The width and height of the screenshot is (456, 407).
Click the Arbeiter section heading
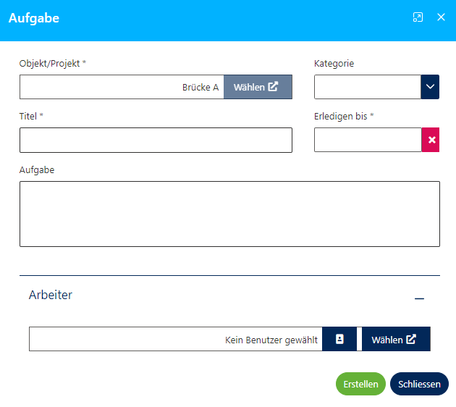click(51, 295)
